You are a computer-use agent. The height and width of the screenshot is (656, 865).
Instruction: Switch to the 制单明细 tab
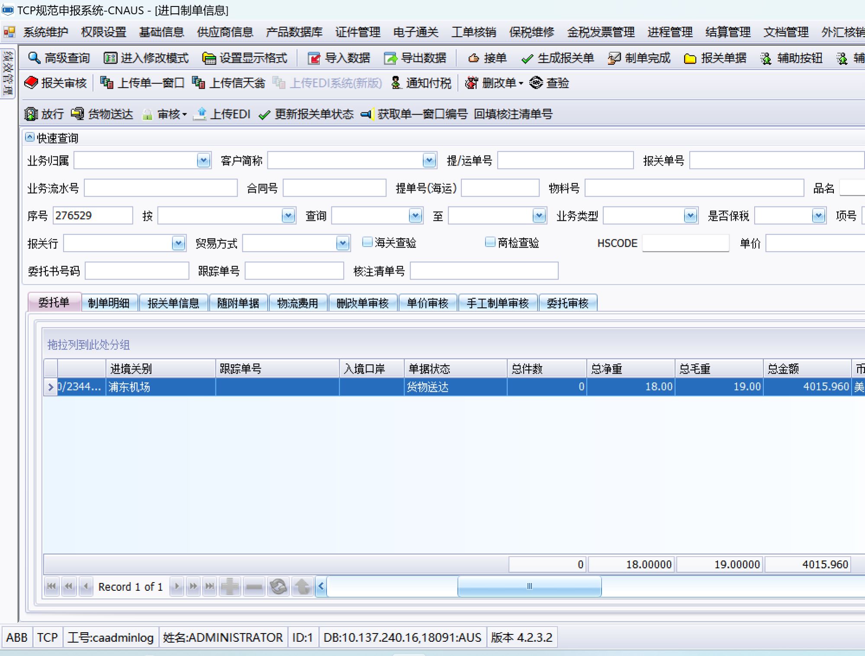coord(109,303)
